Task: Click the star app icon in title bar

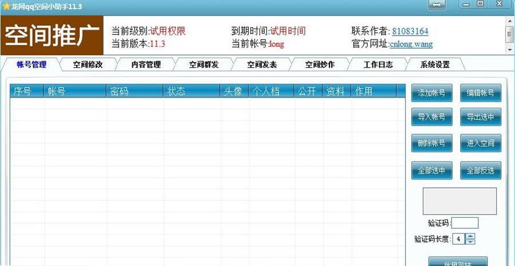Action: point(6,5)
